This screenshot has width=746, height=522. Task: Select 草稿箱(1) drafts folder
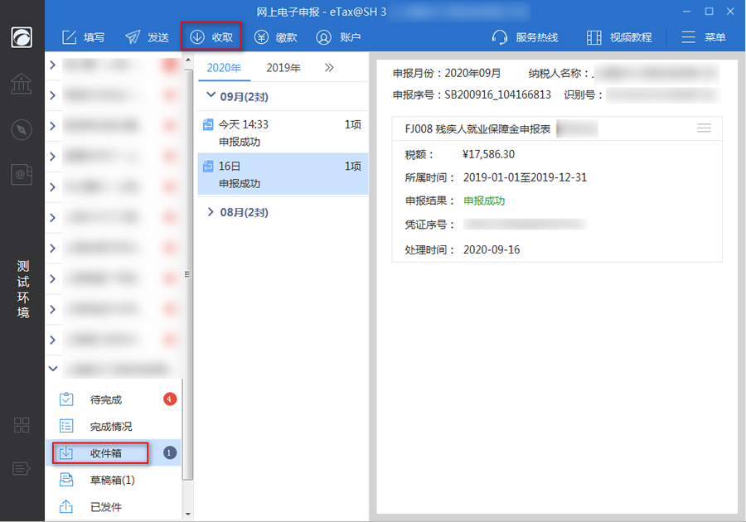point(112,480)
